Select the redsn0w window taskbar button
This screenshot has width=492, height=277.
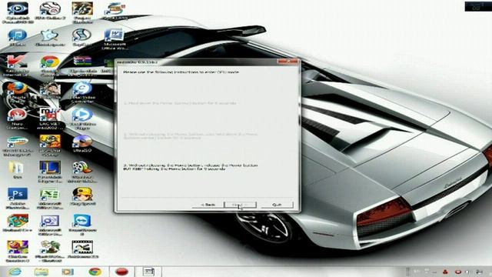pos(148,272)
